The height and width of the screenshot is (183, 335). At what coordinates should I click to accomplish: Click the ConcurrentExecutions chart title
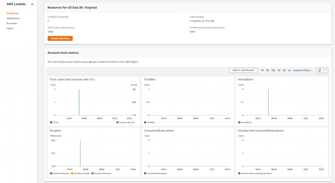tap(159, 130)
